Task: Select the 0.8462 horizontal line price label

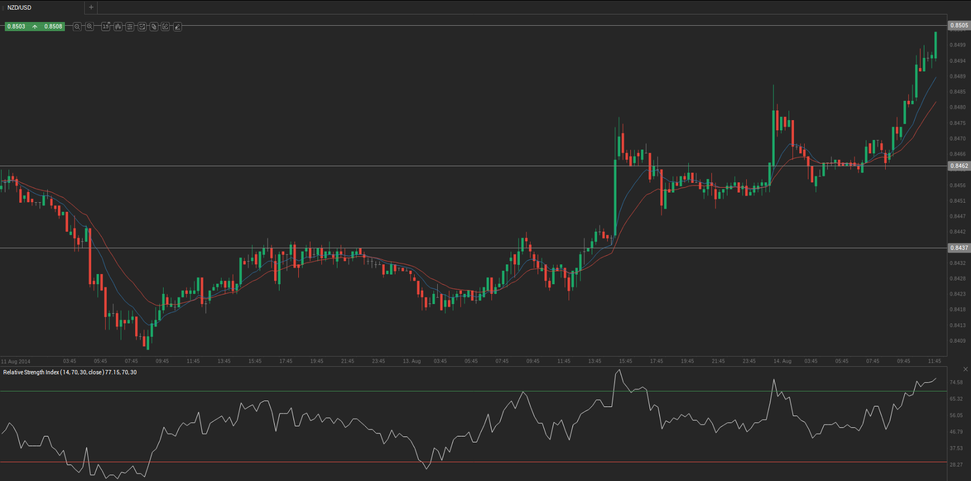Action: [959, 166]
